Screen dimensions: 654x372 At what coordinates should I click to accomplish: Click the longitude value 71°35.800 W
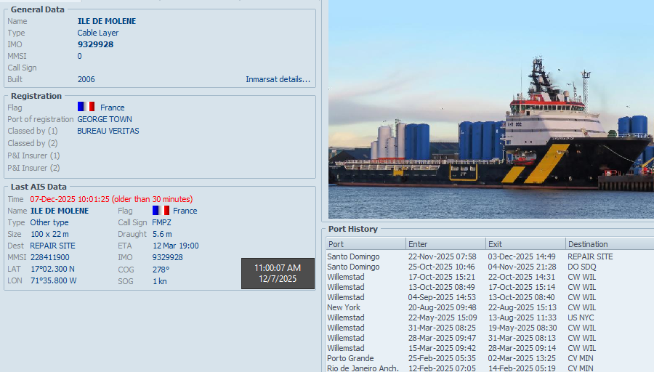(53, 280)
